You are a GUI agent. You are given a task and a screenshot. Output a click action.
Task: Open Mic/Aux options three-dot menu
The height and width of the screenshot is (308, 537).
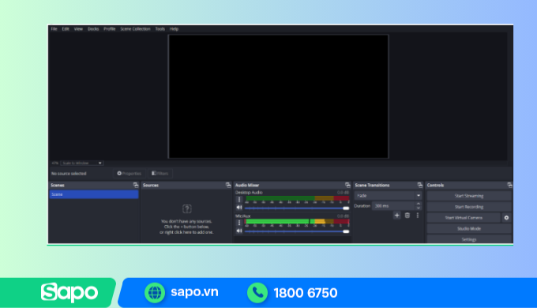tap(239, 223)
